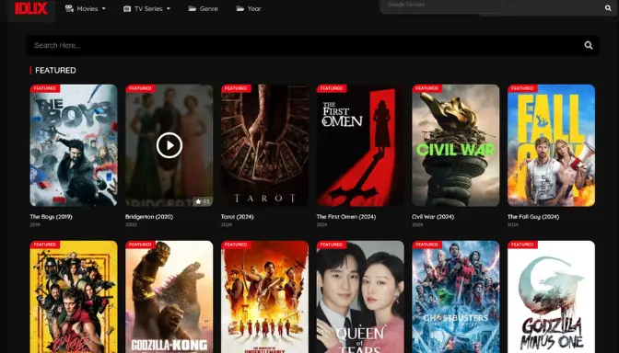Open the Queen of Tears poster
This screenshot has width=619, height=353.
[x=360, y=297]
